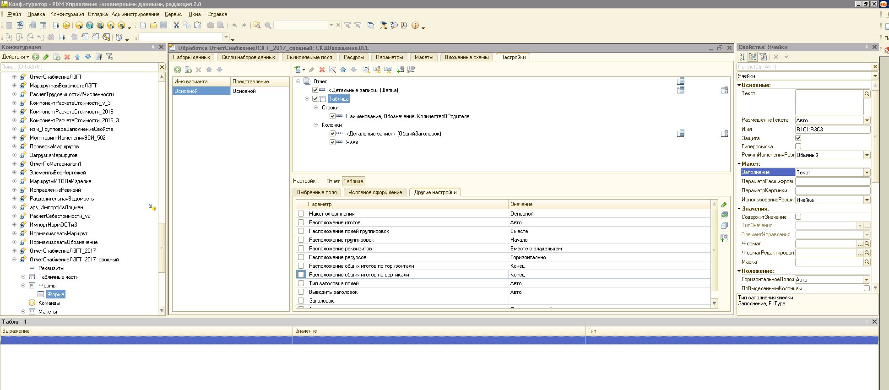Click the green edit pencil beside parameters table
This screenshot has height=390, width=889.
724,205
